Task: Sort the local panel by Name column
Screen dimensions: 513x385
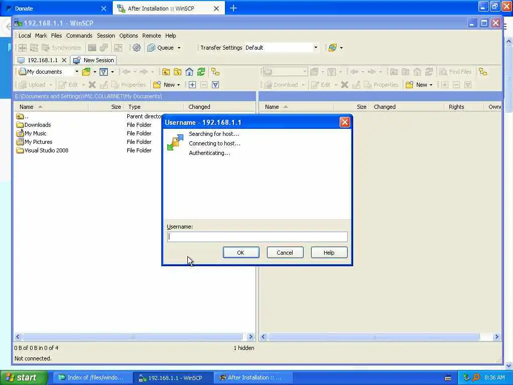Action: tap(52, 107)
